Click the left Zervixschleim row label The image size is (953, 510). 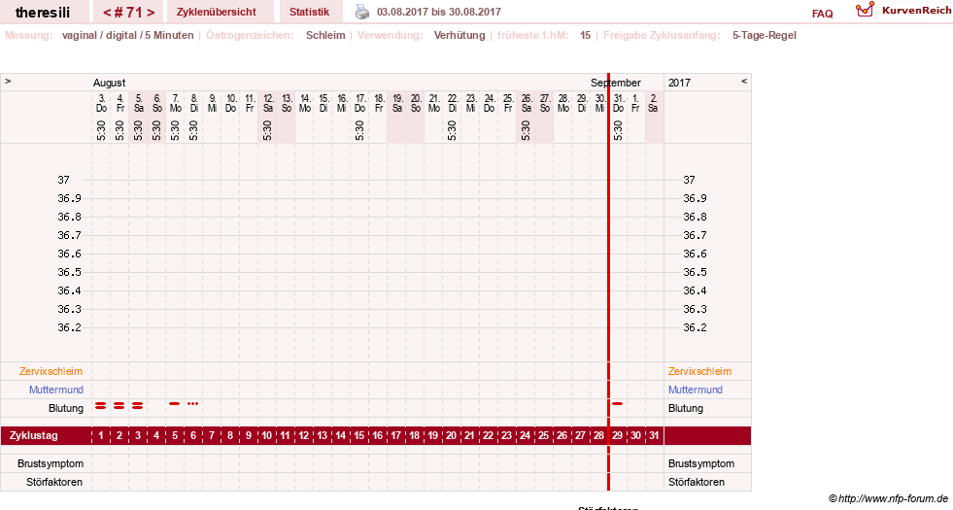coord(51,371)
